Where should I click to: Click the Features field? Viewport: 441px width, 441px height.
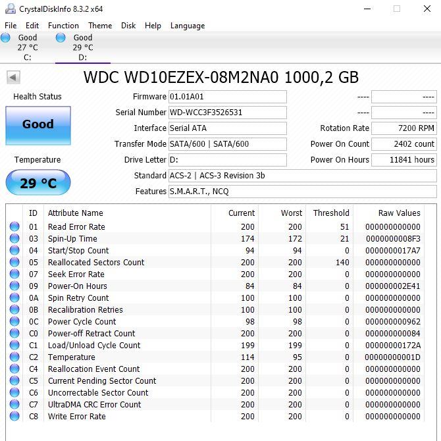(303, 192)
